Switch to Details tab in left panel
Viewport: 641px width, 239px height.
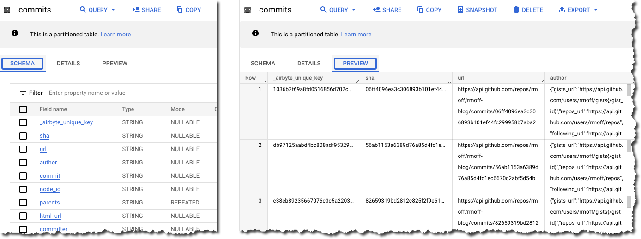tap(68, 64)
